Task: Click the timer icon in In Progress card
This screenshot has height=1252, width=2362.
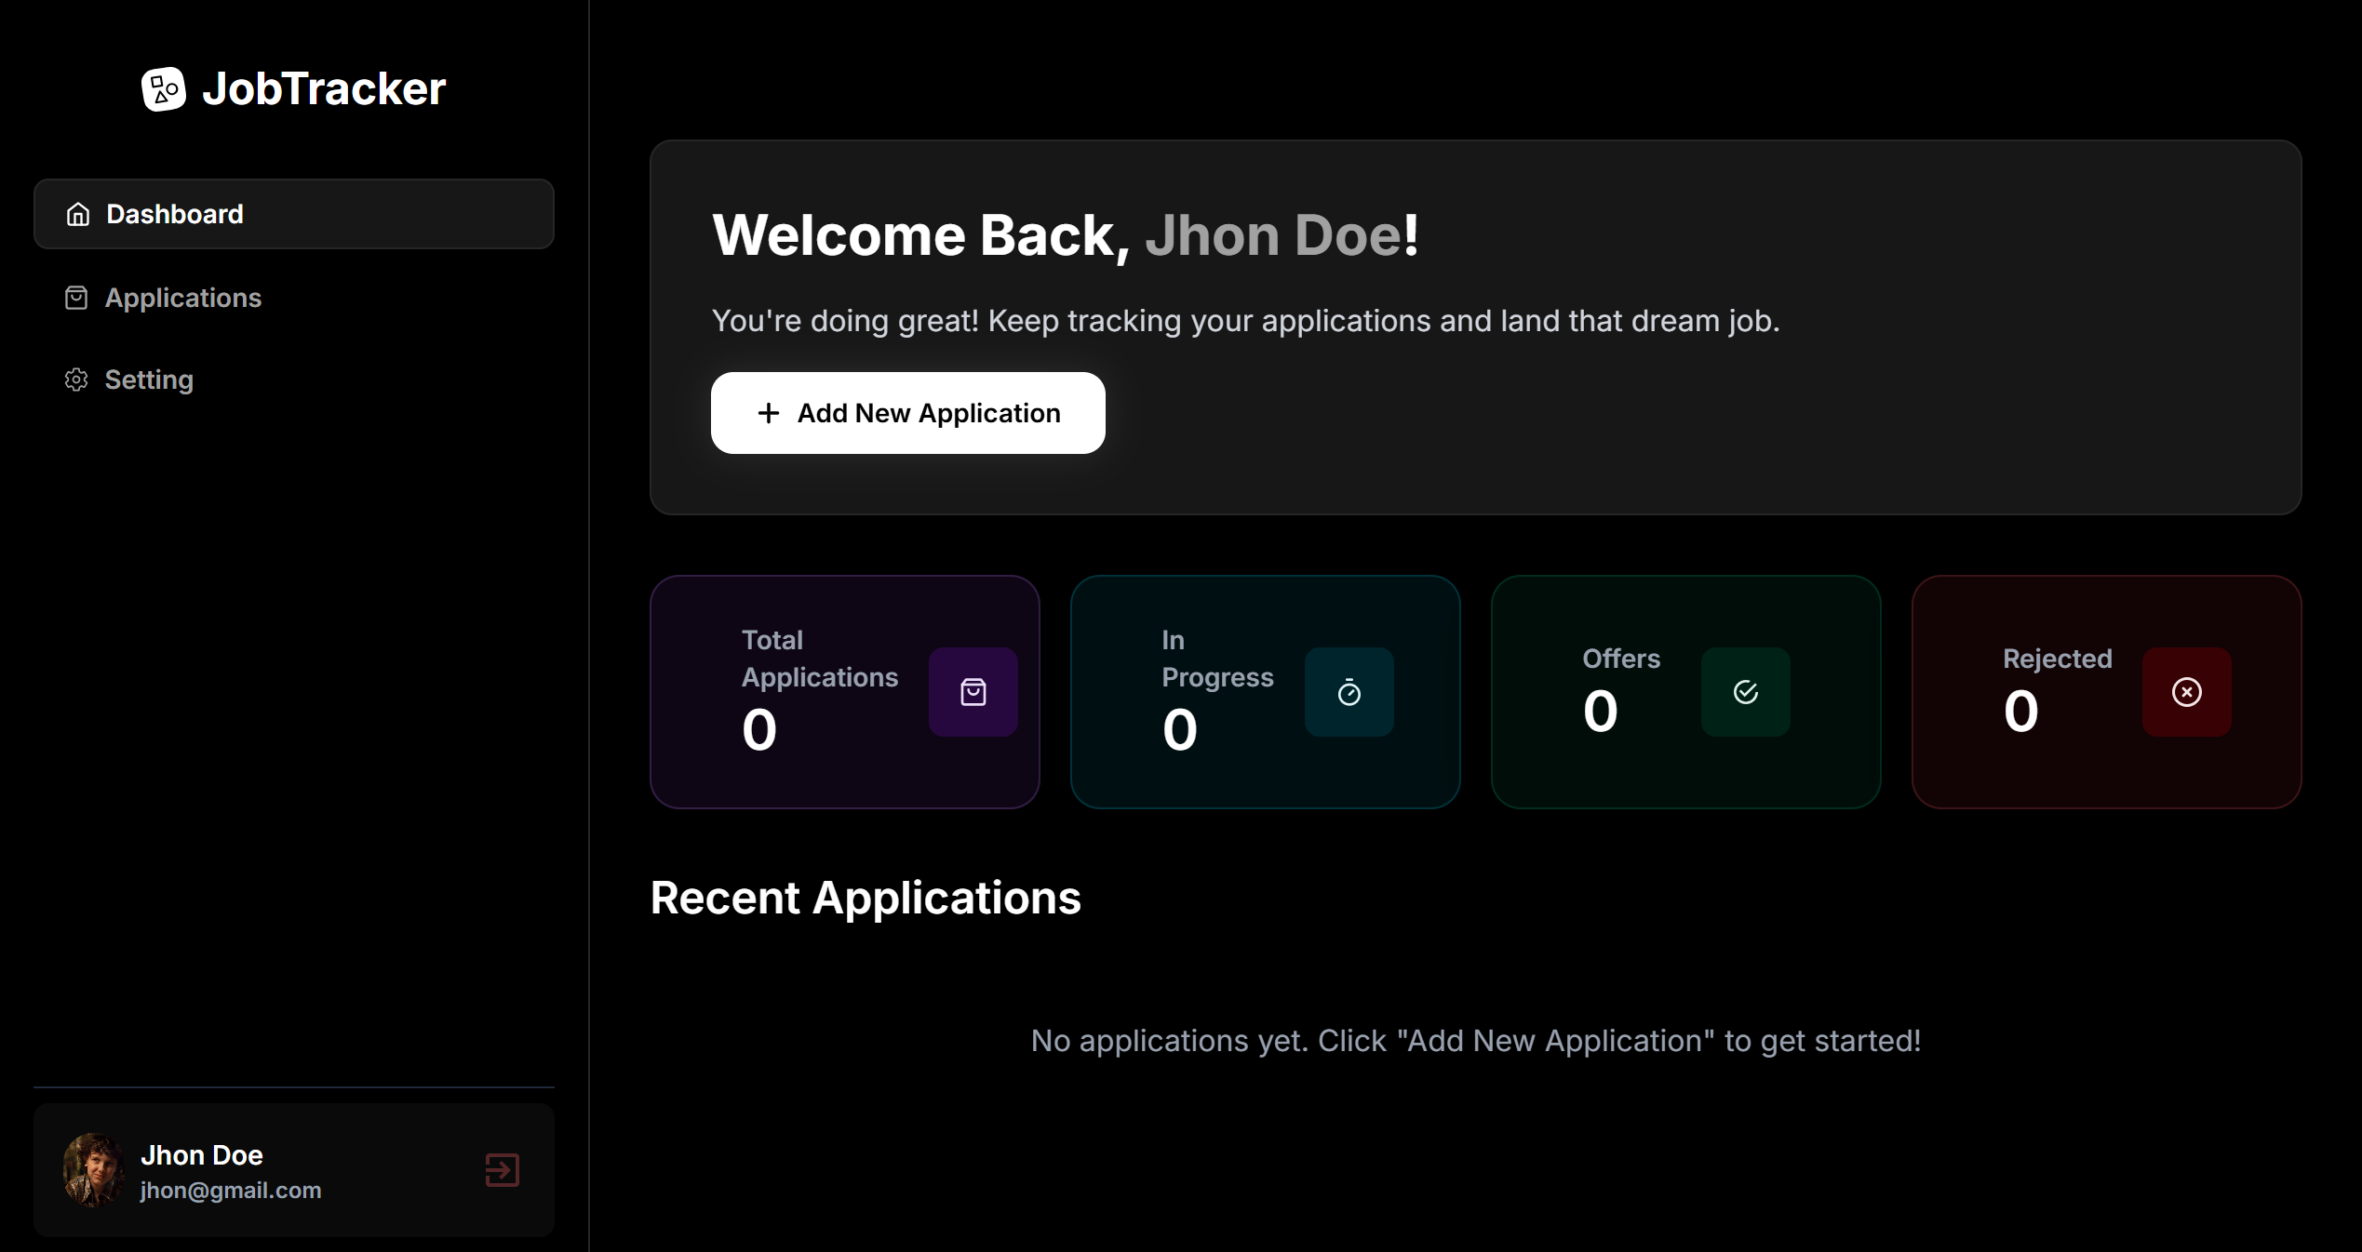Action: [1349, 692]
